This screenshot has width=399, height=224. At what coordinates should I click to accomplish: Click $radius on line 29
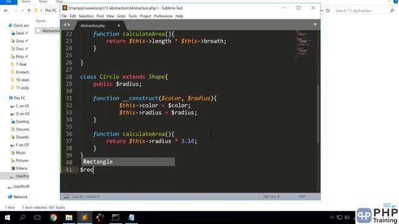click(x=127, y=84)
